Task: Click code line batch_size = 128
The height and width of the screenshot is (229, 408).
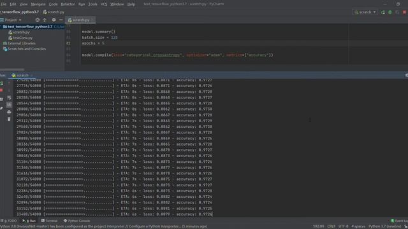Action: click(99, 38)
